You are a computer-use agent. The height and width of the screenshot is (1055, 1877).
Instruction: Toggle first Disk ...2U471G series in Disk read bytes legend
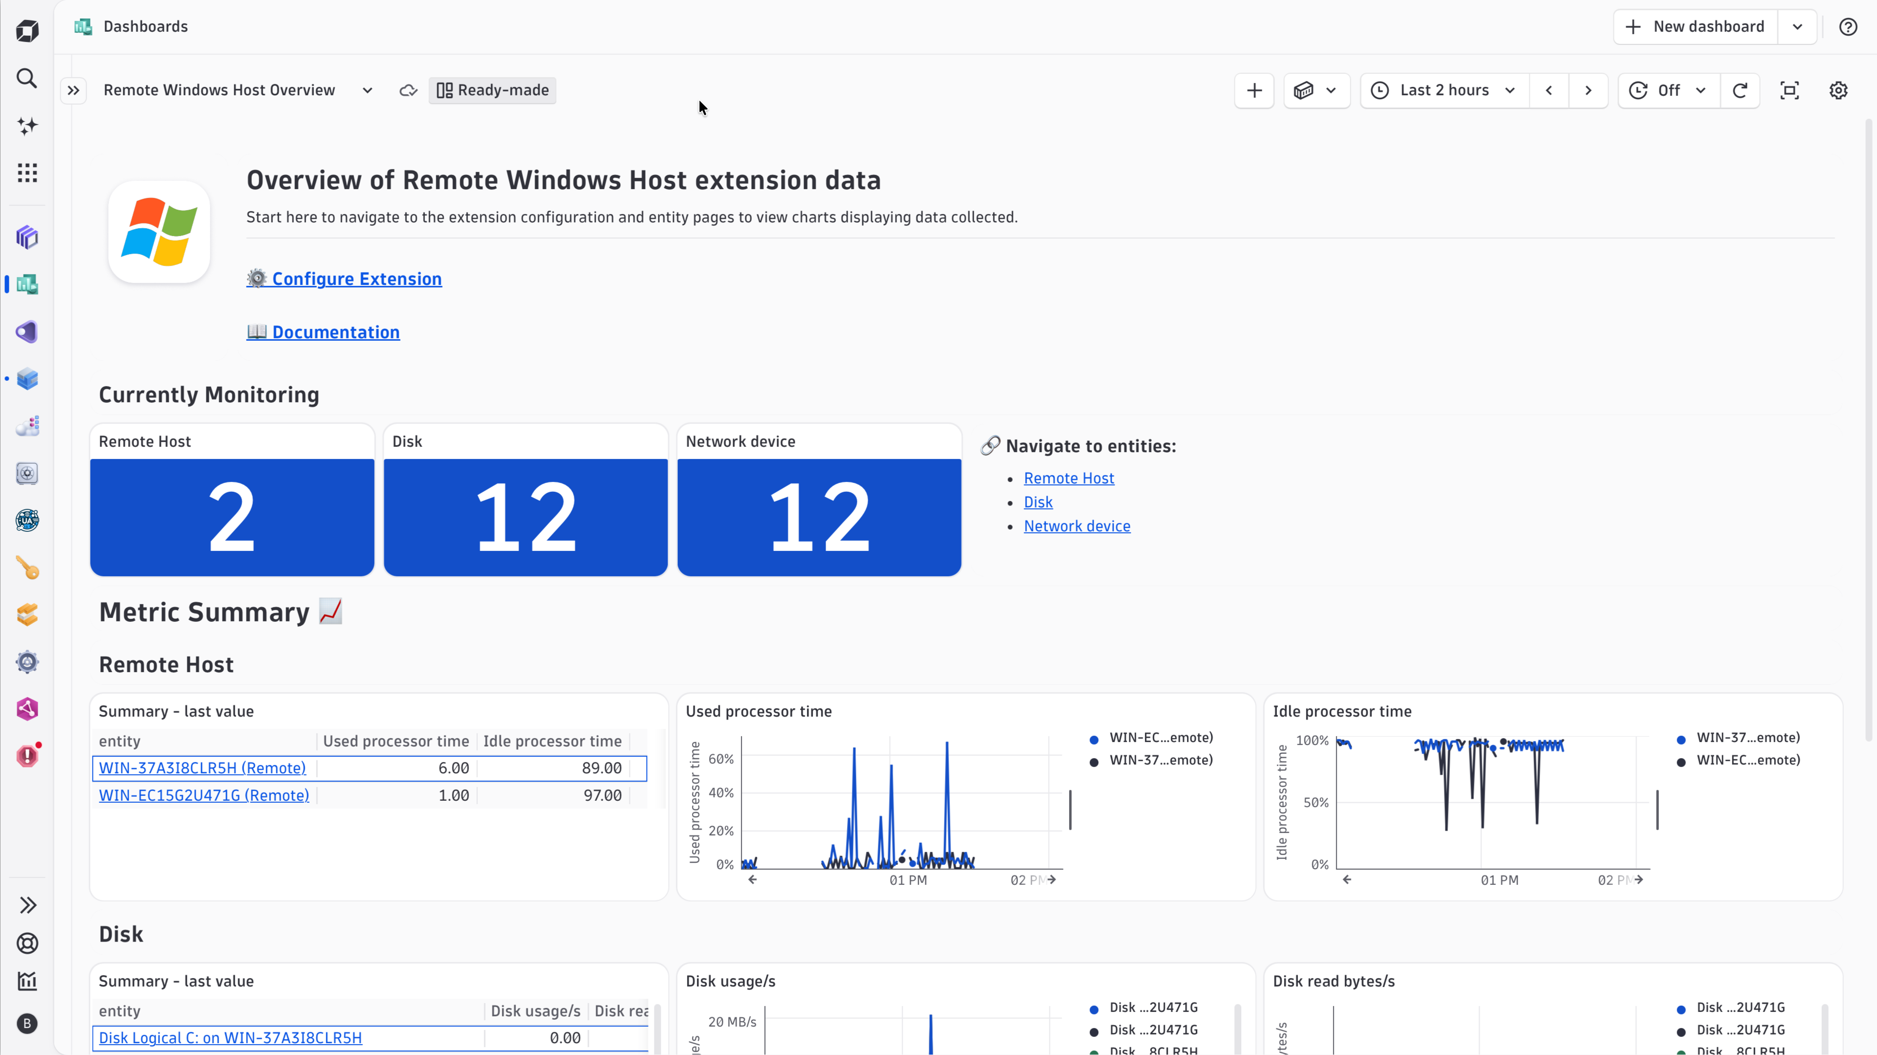pos(1731,1009)
